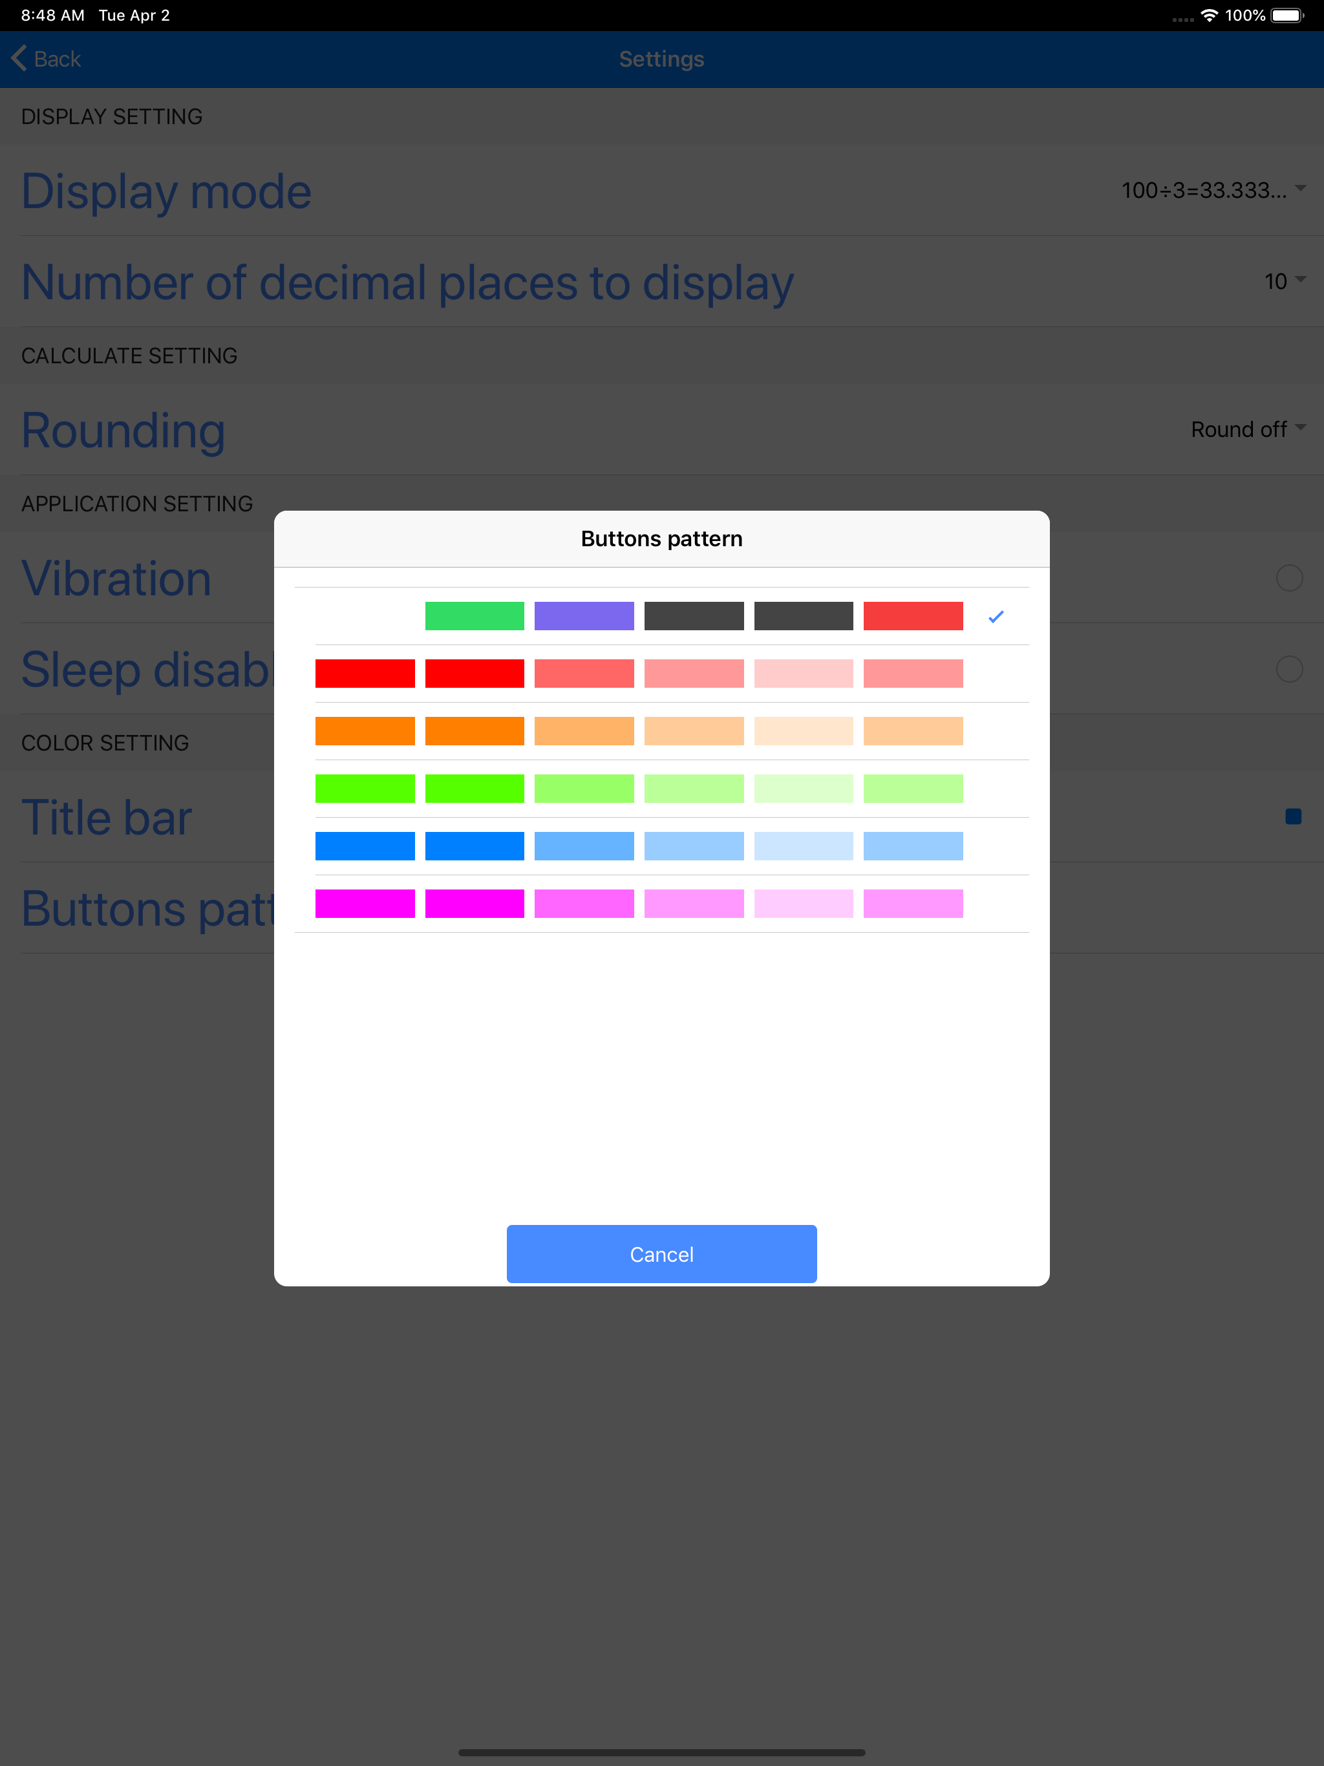Tap the Back chevron icon
The width and height of the screenshot is (1324, 1766).
[x=19, y=58]
